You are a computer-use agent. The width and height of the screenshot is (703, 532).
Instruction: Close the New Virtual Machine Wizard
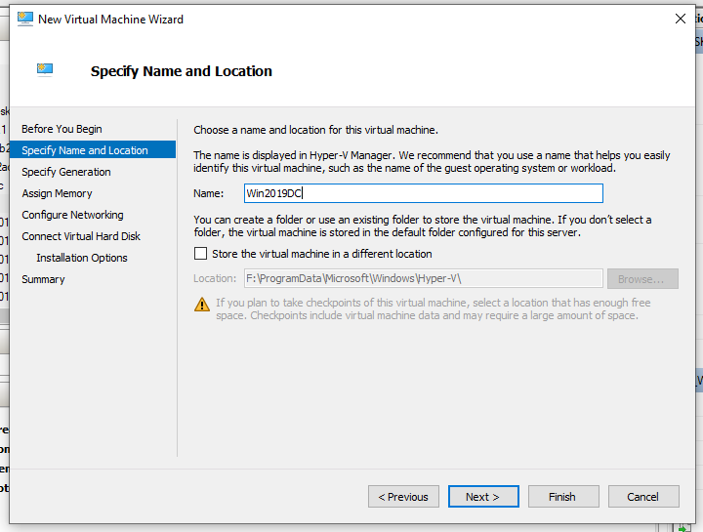point(681,19)
